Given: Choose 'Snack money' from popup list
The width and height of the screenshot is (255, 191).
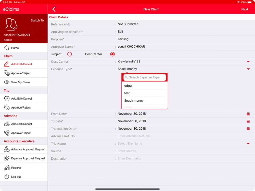Looking at the screenshot, I should pos(145,101).
